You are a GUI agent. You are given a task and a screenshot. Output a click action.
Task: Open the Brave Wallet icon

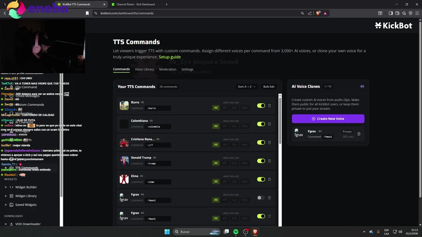coord(397,13)
